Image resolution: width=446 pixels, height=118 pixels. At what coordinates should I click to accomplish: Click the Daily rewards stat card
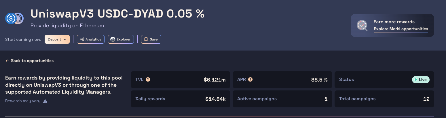click(180, 99)
